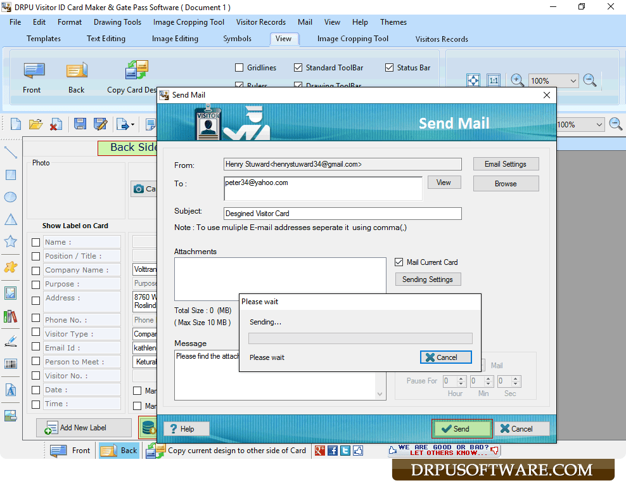
Task: Cancel the mail sending progress
Action: point(445,357)
